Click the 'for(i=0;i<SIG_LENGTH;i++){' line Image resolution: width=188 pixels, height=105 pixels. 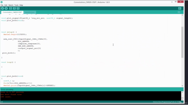[x=18, y=83]
